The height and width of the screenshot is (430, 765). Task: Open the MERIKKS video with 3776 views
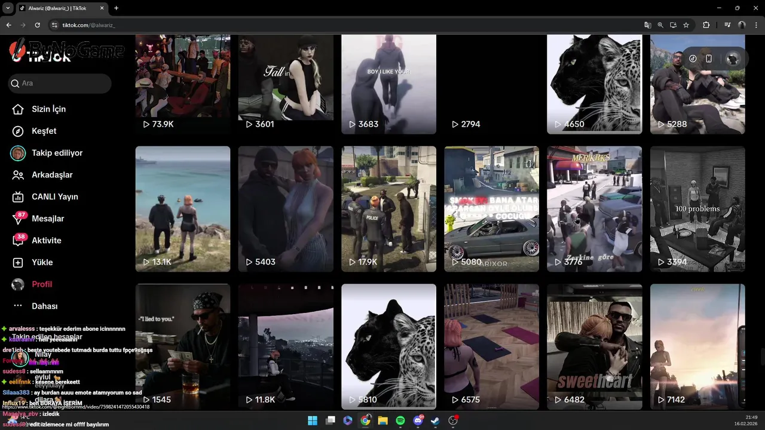[595, 209]
